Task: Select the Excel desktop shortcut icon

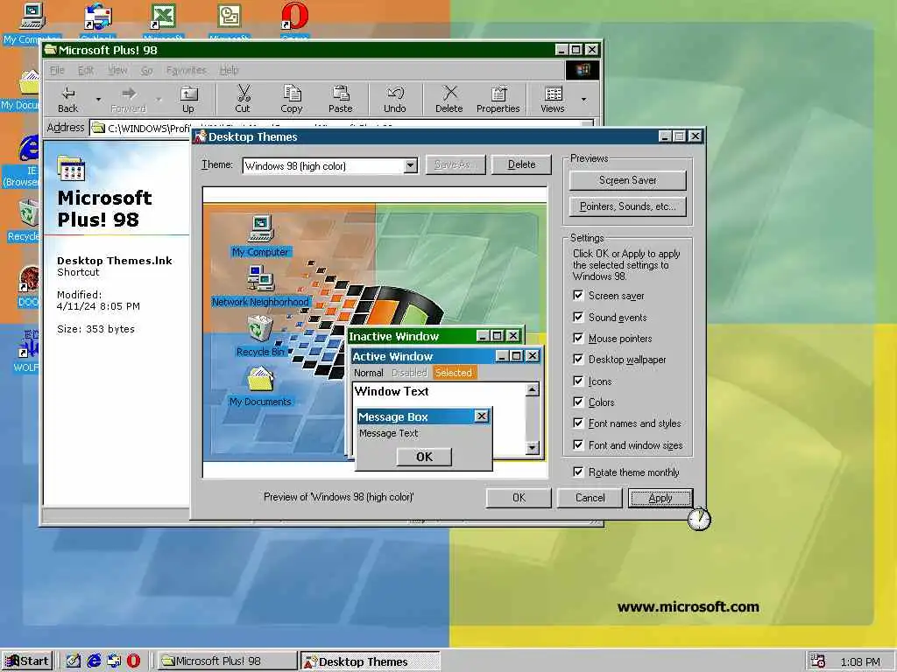Action: (x=163, y=17)
